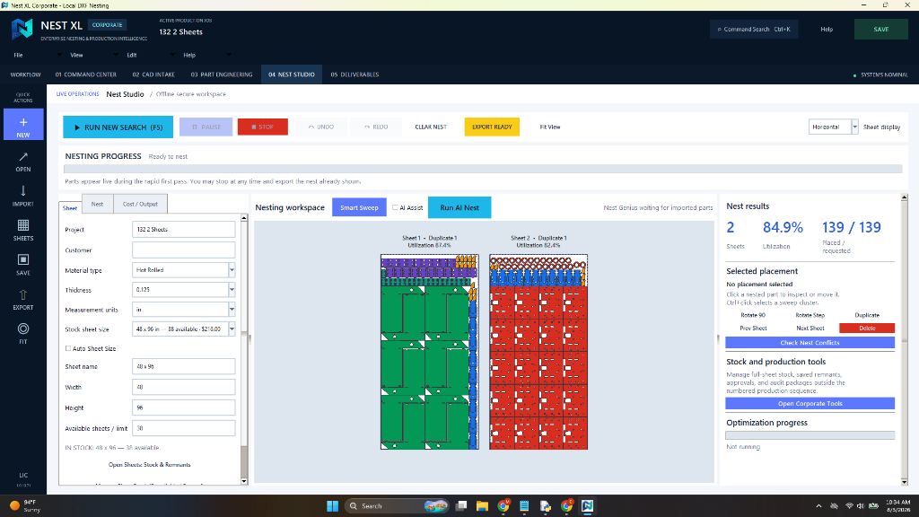Expand Thickness dropdown
The width and height of the screenshot is (919, 517).
pos(232,290)
